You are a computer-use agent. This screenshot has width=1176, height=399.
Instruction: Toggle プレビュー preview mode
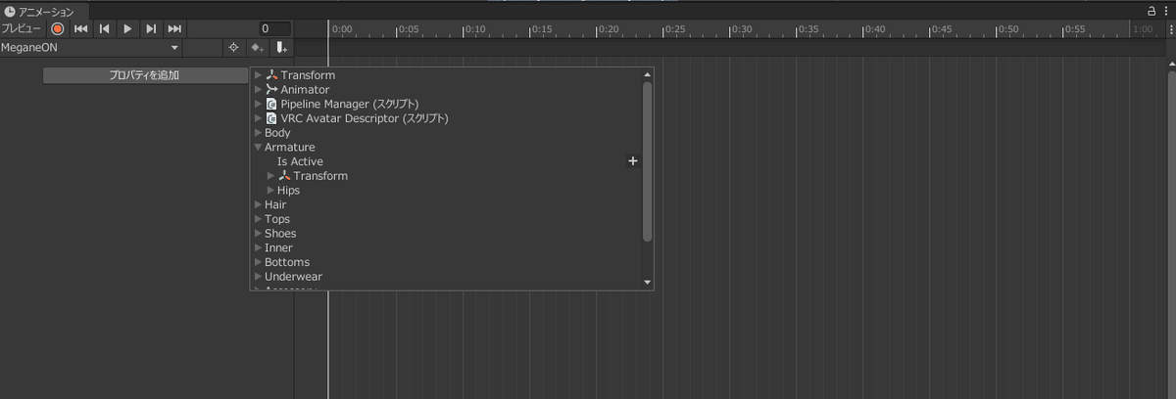(23, 29)
